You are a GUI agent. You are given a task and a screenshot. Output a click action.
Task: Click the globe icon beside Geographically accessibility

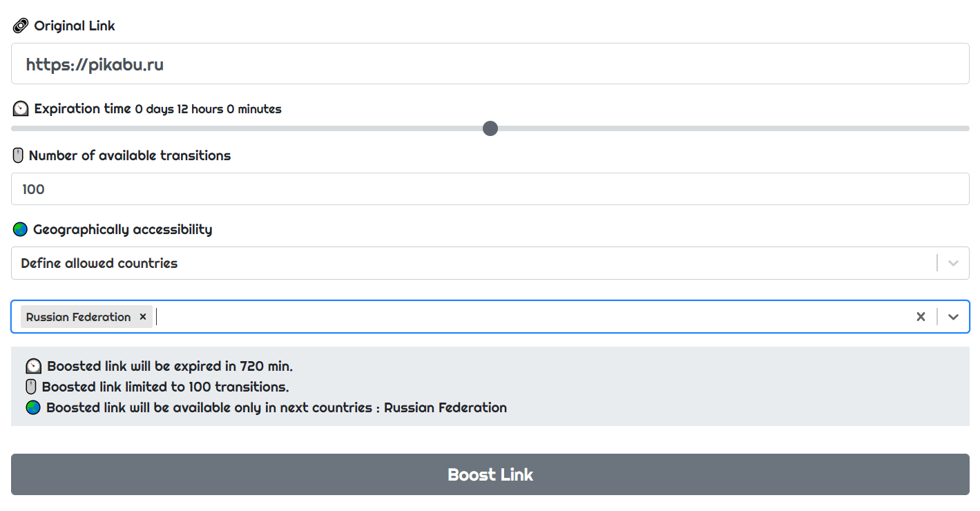pos(19,229)
